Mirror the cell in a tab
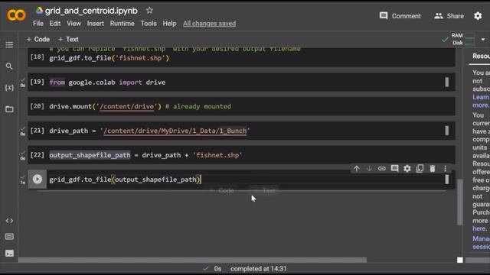 (420, 169)
